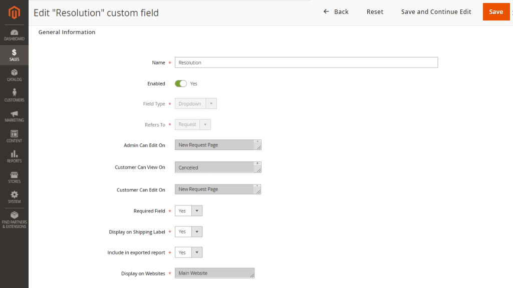Open the Refers To dropdown

[193, 124]
